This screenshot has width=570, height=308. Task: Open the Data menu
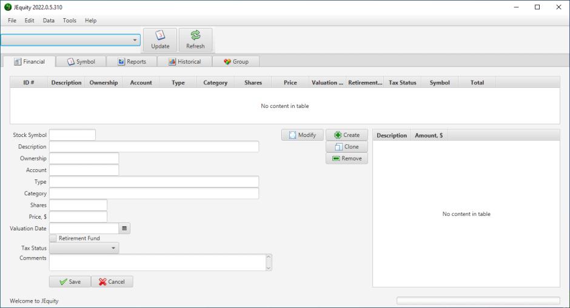[49, 21]
